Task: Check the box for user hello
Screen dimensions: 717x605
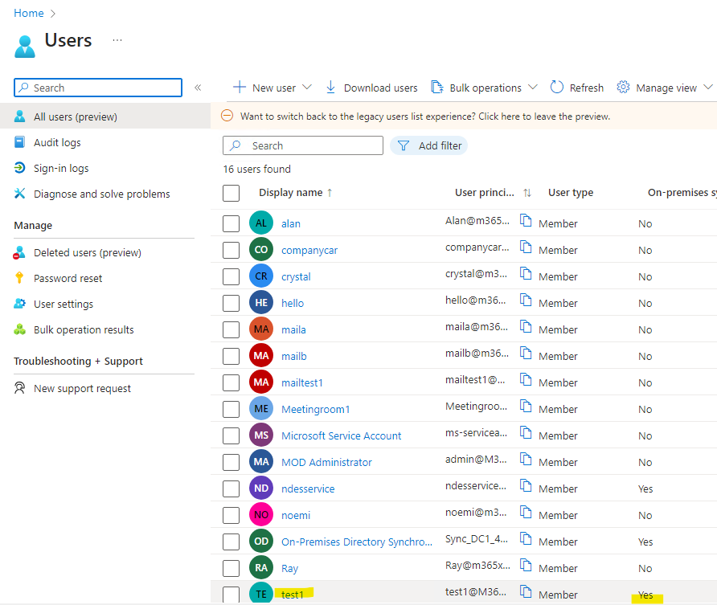Action: tap(231, 304)
